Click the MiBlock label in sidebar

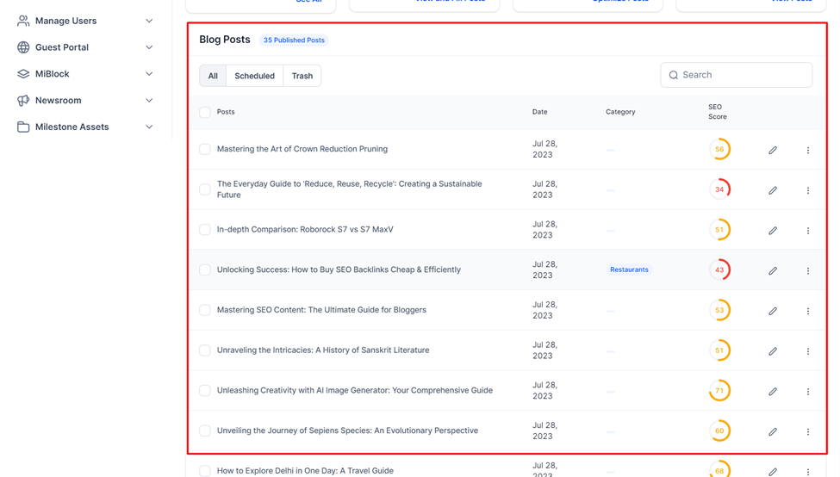tap(52, 74)
